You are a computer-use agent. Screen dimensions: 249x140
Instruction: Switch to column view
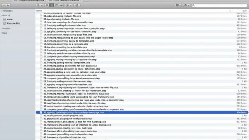[x=56, y=5]
